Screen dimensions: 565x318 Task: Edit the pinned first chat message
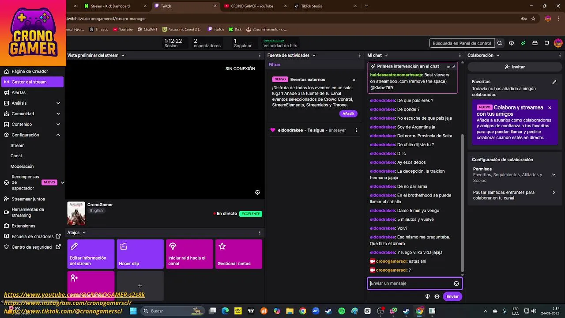coord(454,67)
